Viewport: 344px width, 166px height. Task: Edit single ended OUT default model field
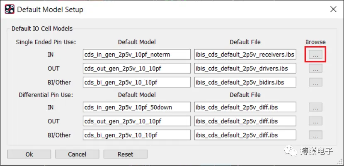(x=137, y=69)
